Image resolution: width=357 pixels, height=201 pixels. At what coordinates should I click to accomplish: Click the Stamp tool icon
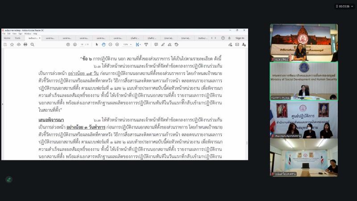point(176,45)
